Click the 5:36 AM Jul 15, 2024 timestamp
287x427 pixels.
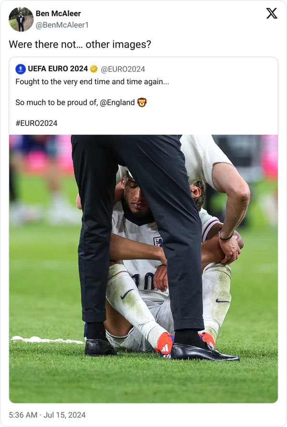[47, 415]
